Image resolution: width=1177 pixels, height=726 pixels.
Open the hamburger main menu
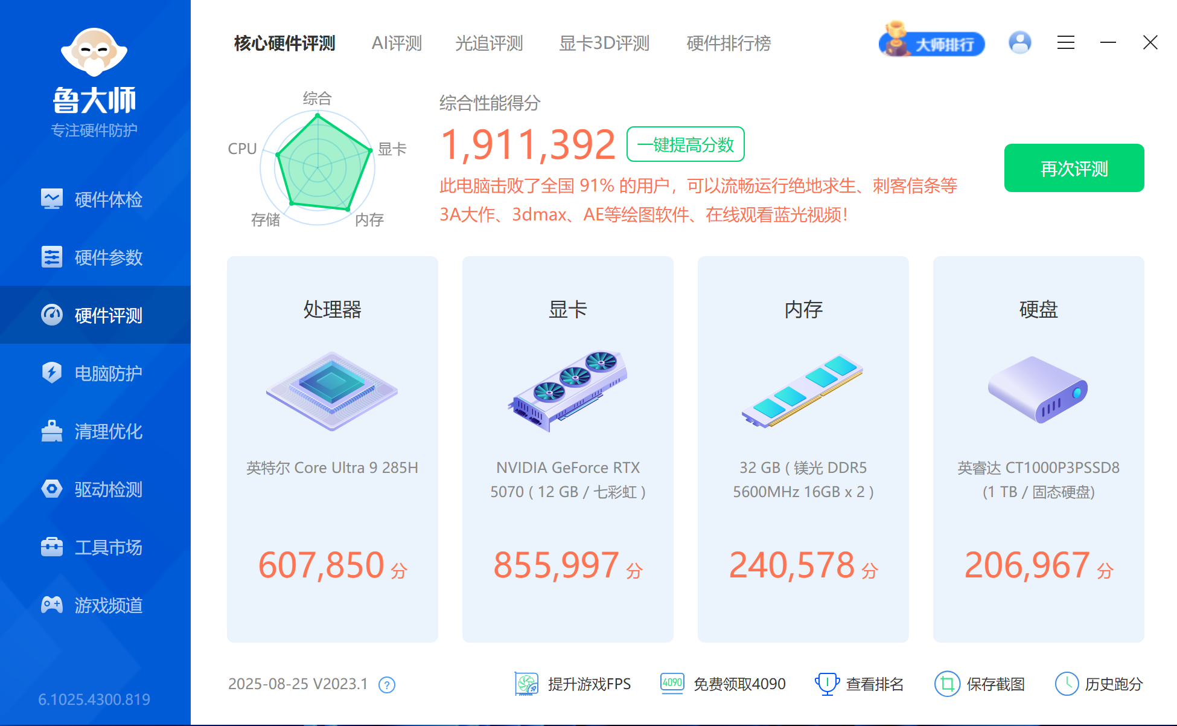1066,42
